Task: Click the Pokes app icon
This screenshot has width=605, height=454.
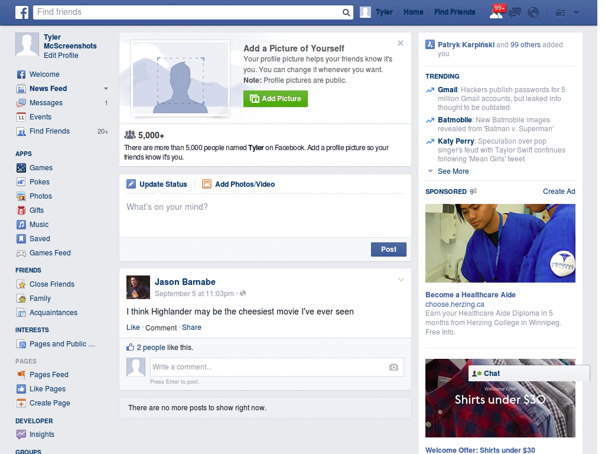Action: 21,182
